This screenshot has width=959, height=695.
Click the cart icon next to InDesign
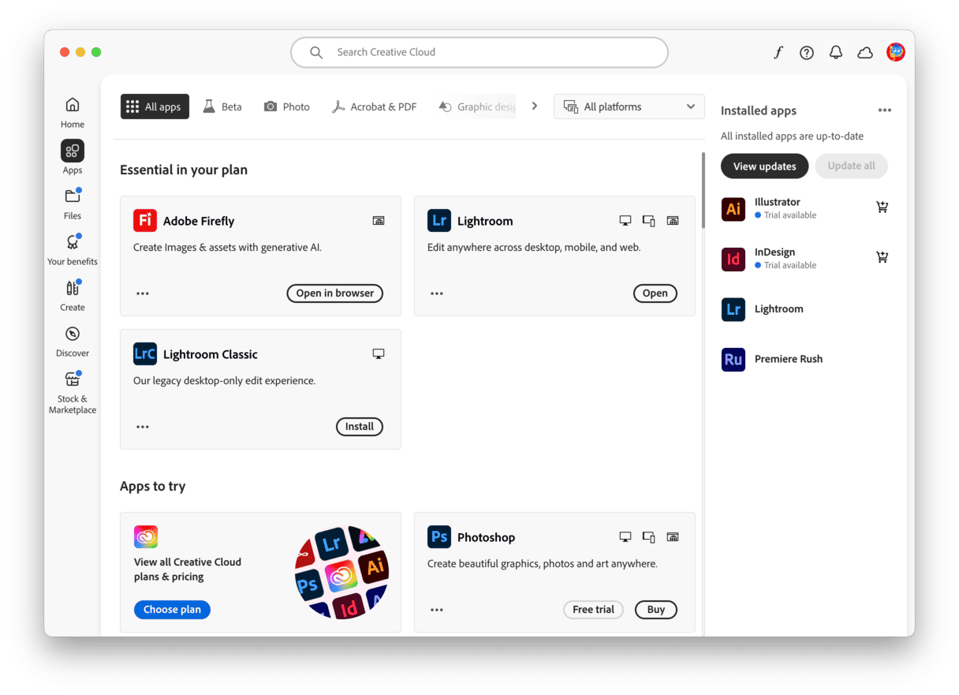click(883, 257)
